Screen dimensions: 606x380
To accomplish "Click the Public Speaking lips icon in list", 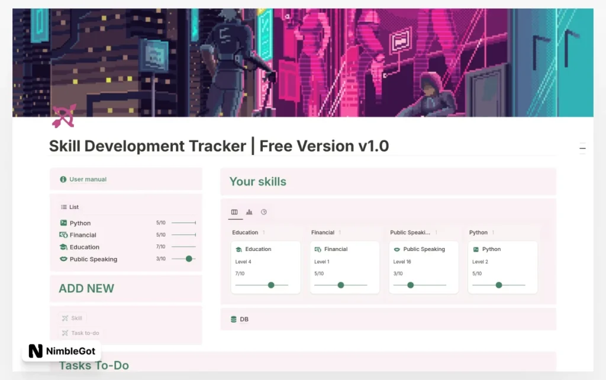I will 63,259.
